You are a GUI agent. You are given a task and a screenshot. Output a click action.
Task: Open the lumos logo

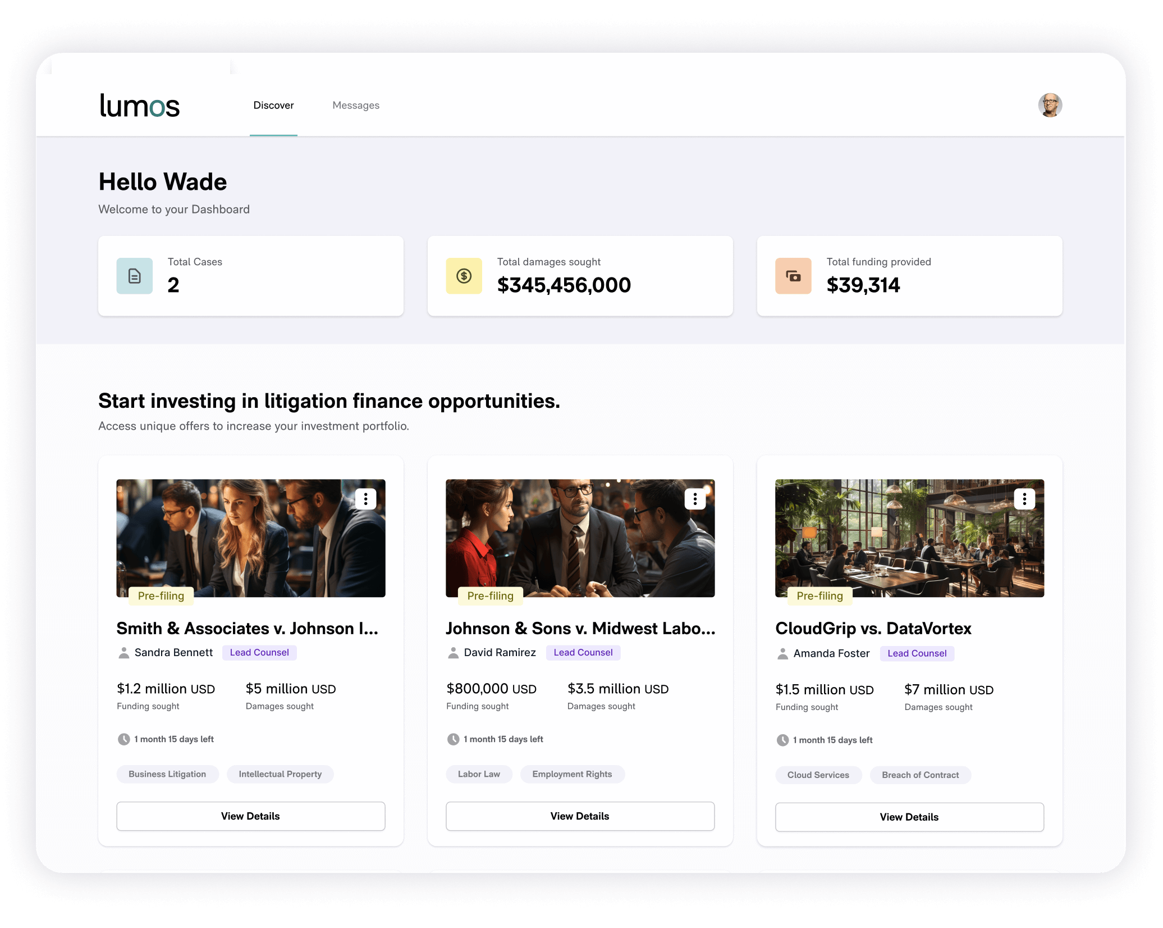coord(139,105)
